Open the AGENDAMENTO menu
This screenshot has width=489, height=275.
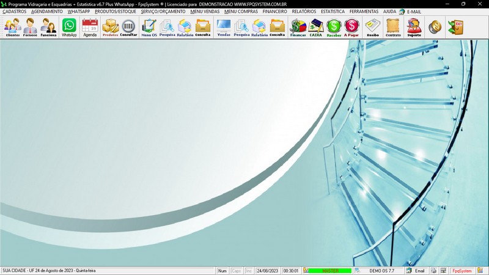(x=47, y=12)
